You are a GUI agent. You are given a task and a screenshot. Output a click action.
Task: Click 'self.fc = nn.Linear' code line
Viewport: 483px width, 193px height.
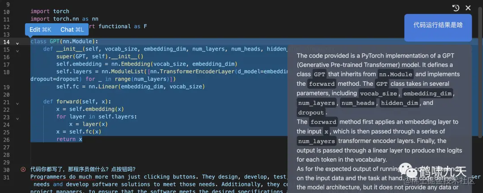(x=130, y=87)
